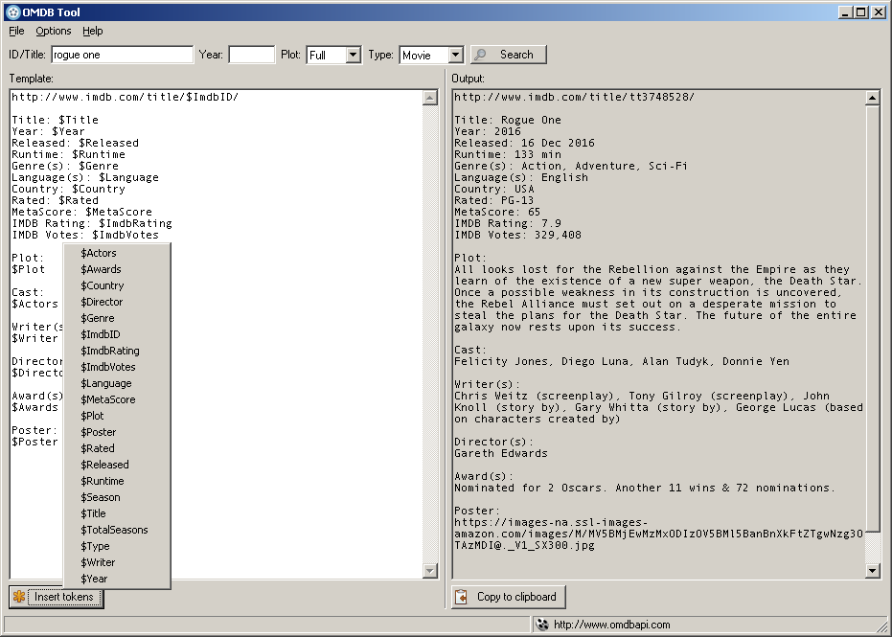
Task: Click the Output pane scrollbar thumb
Action: (872, 318)
